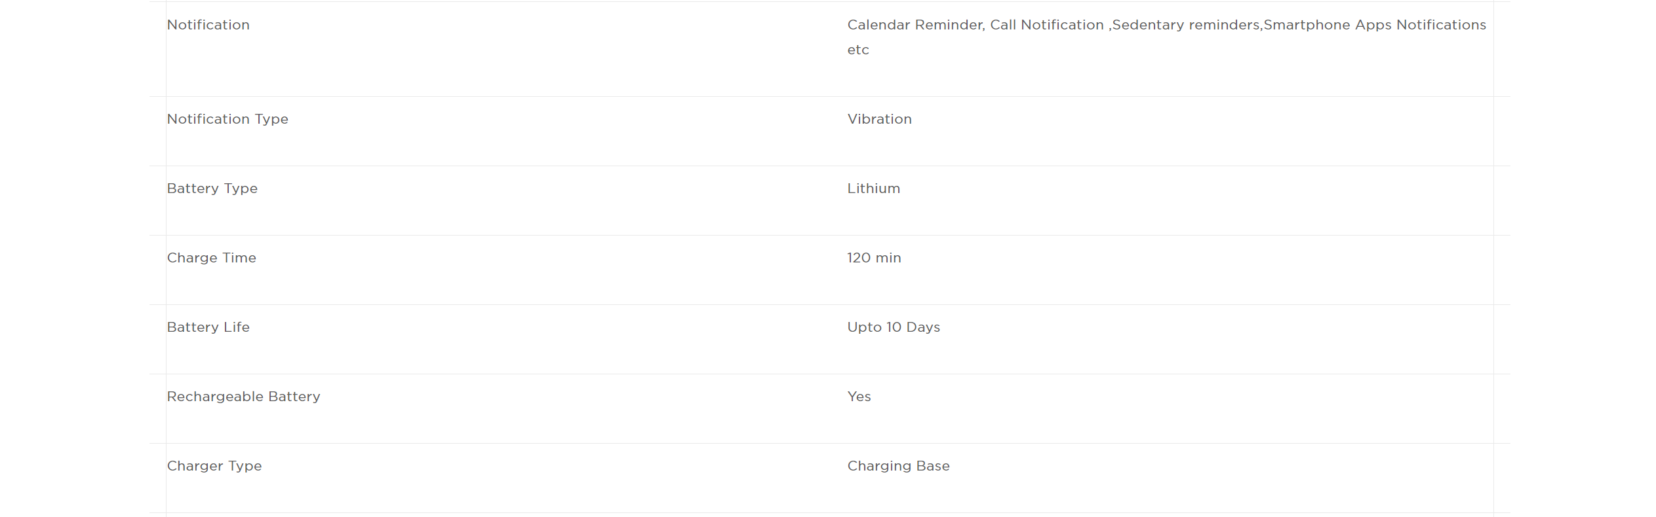The height and width of the screenshot is (517, 1656).
Task: Click the word etc in Notification row
Action: 858,50
